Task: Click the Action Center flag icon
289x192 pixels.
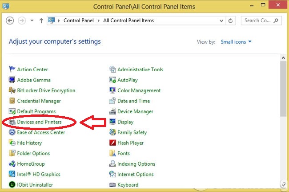Action: pos(12,69)
